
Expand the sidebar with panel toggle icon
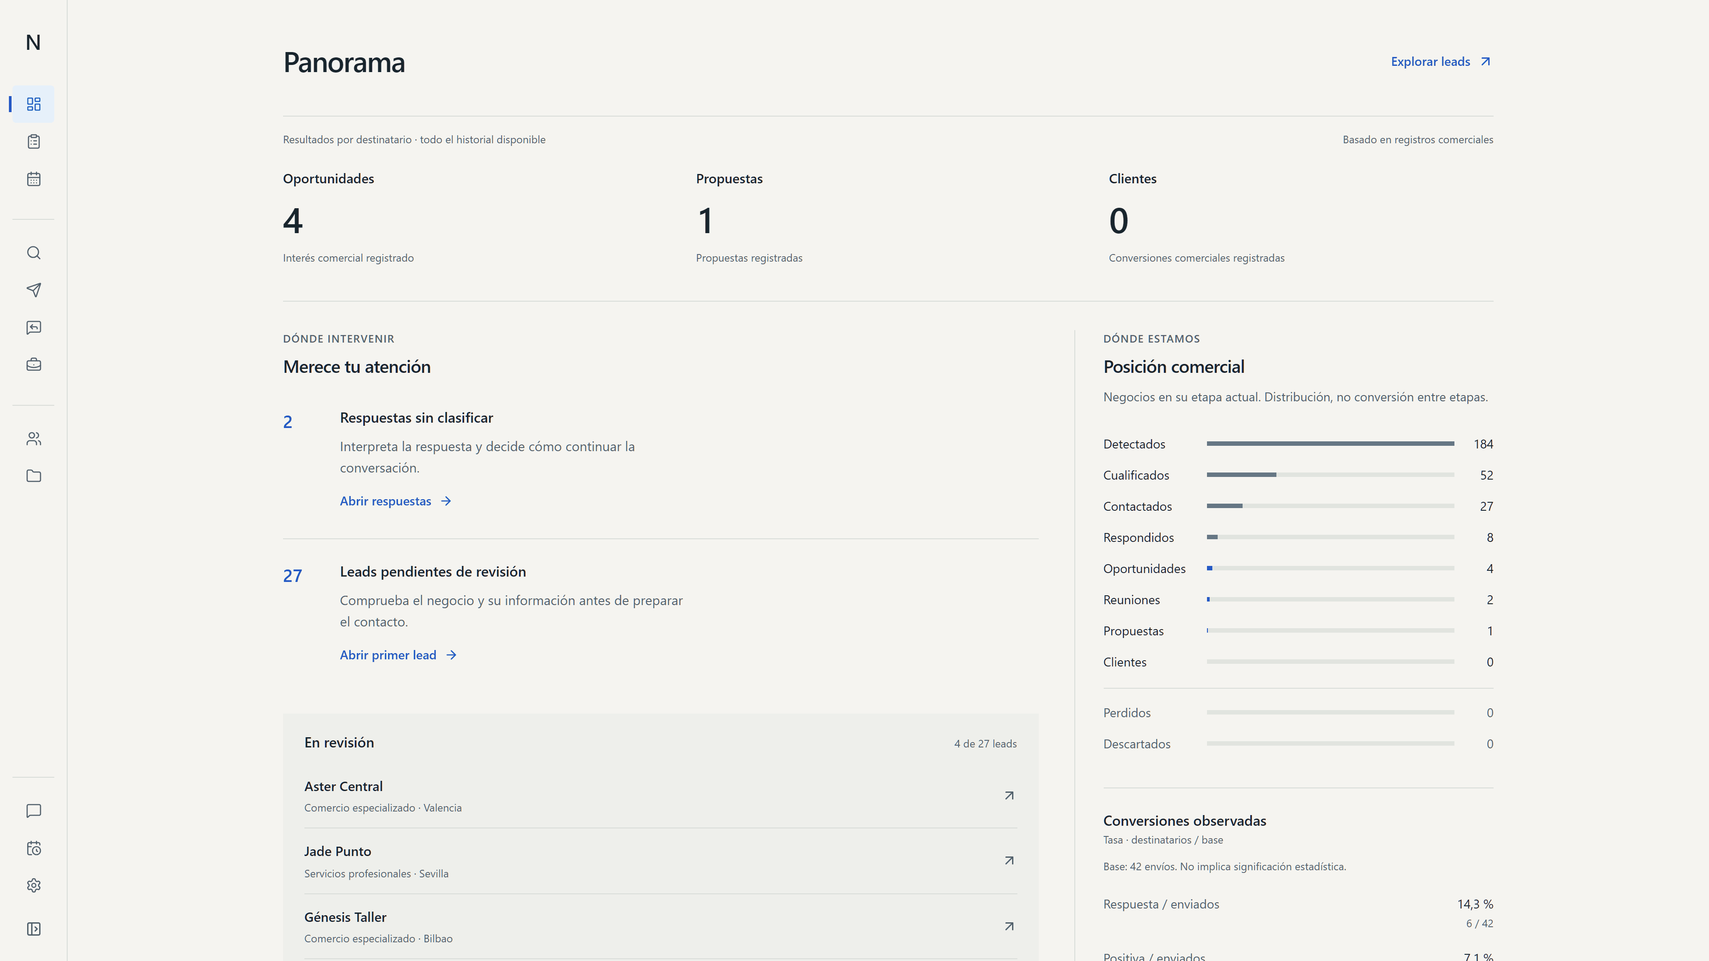(33, 929)
